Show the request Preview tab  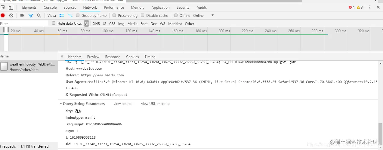[93, 57]
